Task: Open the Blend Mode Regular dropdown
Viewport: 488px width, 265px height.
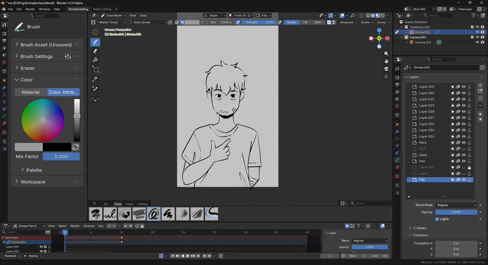Action: click(456, 205)
